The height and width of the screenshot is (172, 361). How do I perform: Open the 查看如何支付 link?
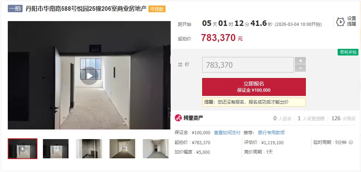pyautogui.click(x=227, y=133)
